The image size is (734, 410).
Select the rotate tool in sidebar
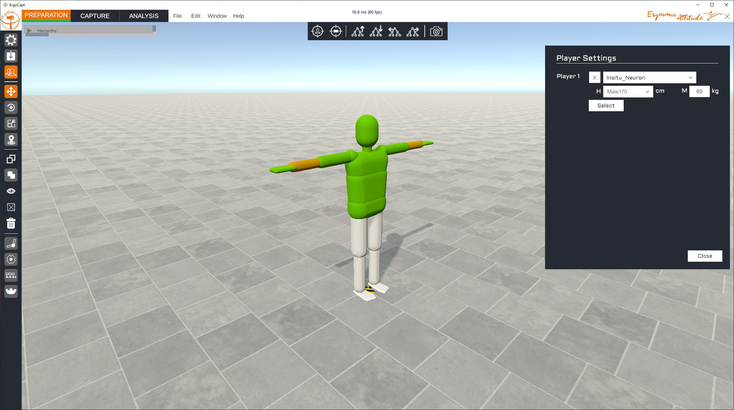[x=11, y=107]
